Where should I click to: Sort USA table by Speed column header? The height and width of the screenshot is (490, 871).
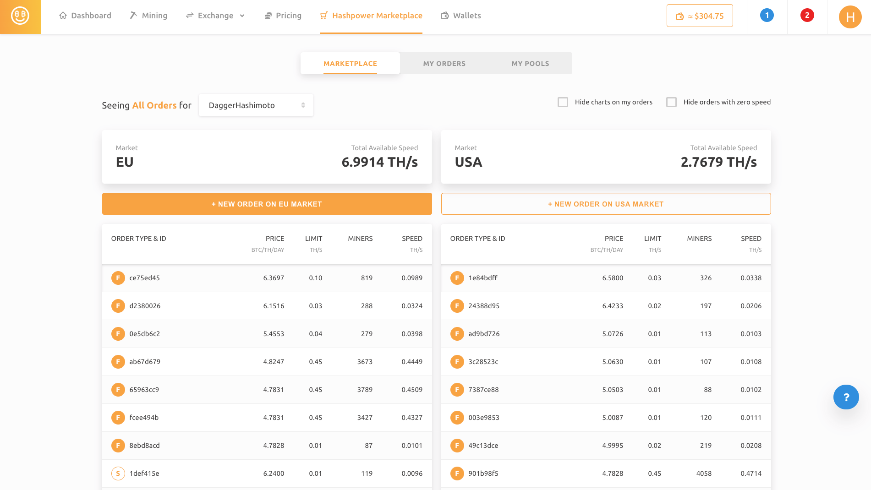(751, 239)
